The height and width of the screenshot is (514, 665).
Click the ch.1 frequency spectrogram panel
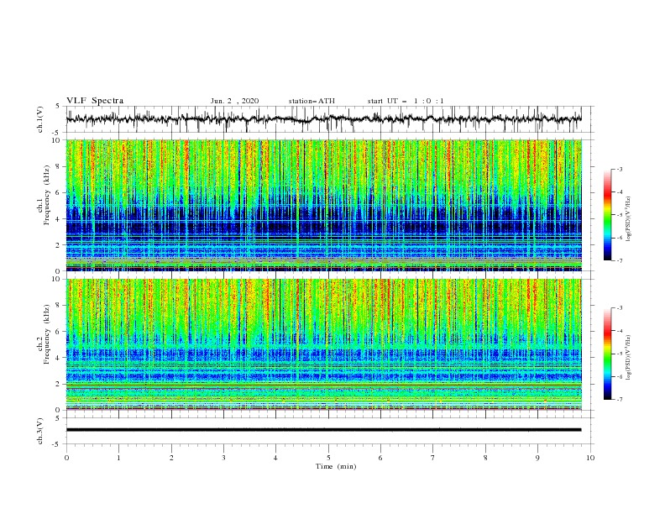click(324, 205)
